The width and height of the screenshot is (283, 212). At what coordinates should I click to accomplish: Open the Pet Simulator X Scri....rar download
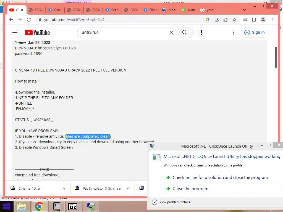point(102,188)
